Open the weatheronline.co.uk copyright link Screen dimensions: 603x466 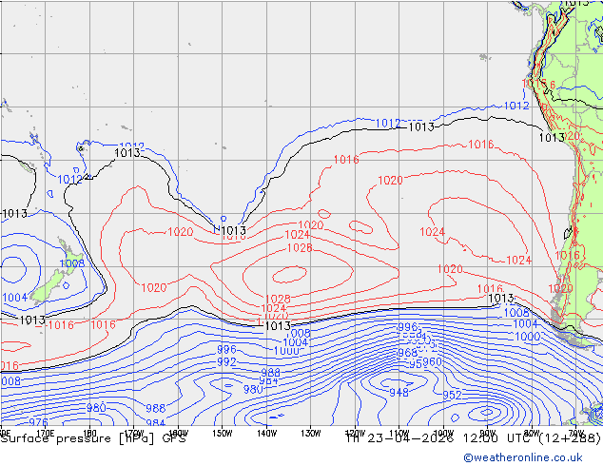coord(522,457)
